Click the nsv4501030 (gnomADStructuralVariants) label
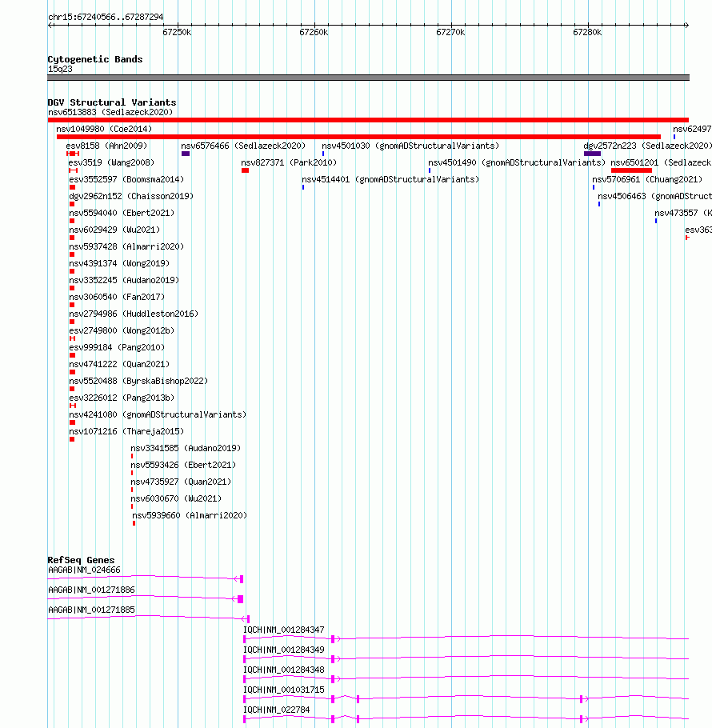712x728 pixels. 410,146
